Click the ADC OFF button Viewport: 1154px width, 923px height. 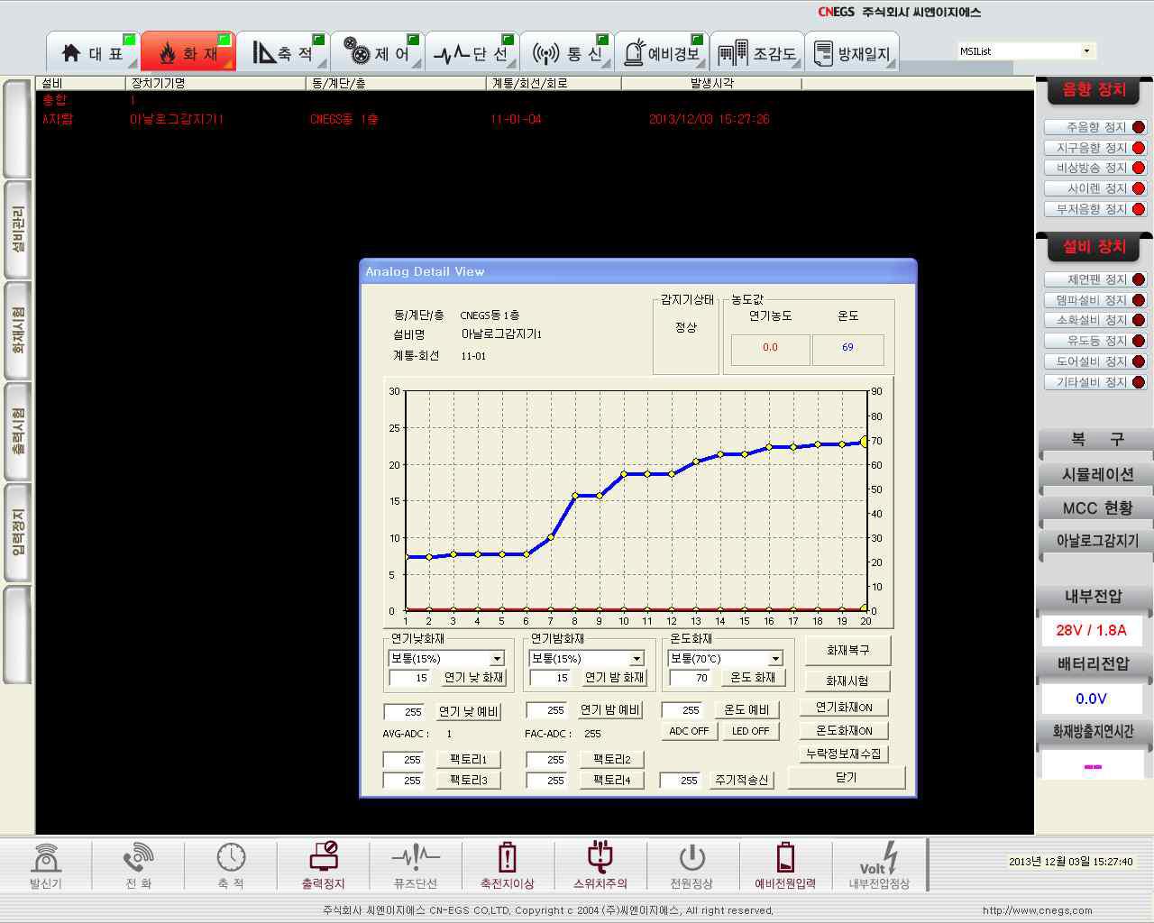tap(689, 731)
